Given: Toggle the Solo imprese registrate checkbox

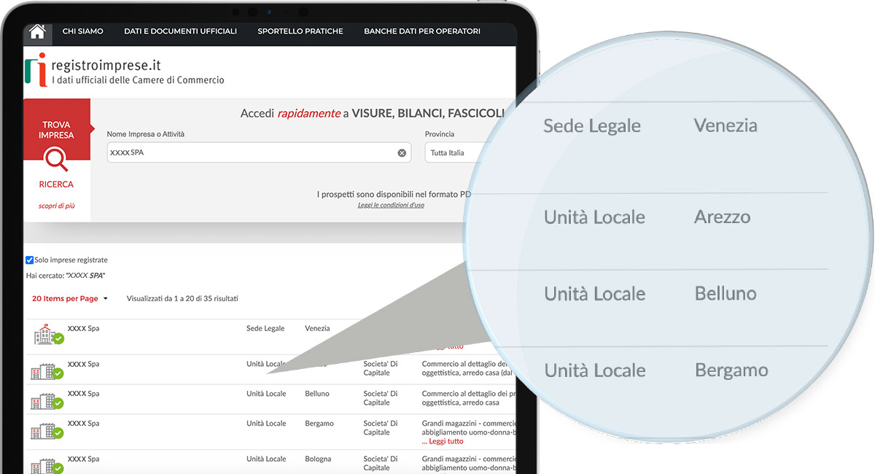Looking at the screenshot, I should tap(30, 260).
